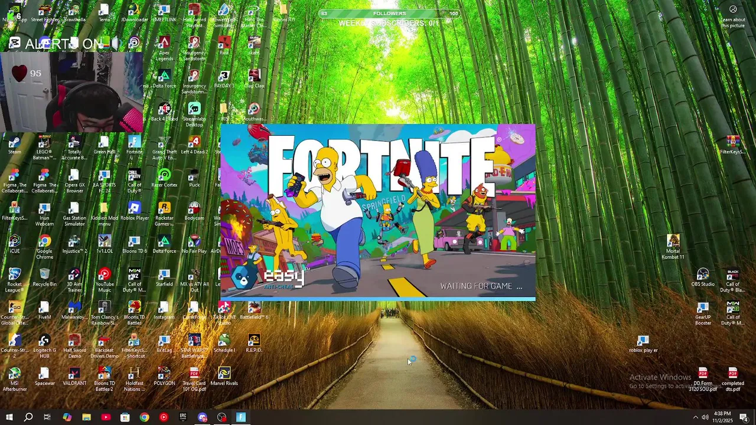Open Travel Card 101 OG.pdf file
The height and width of the screenshot is (425, 756).
[194, 380]
